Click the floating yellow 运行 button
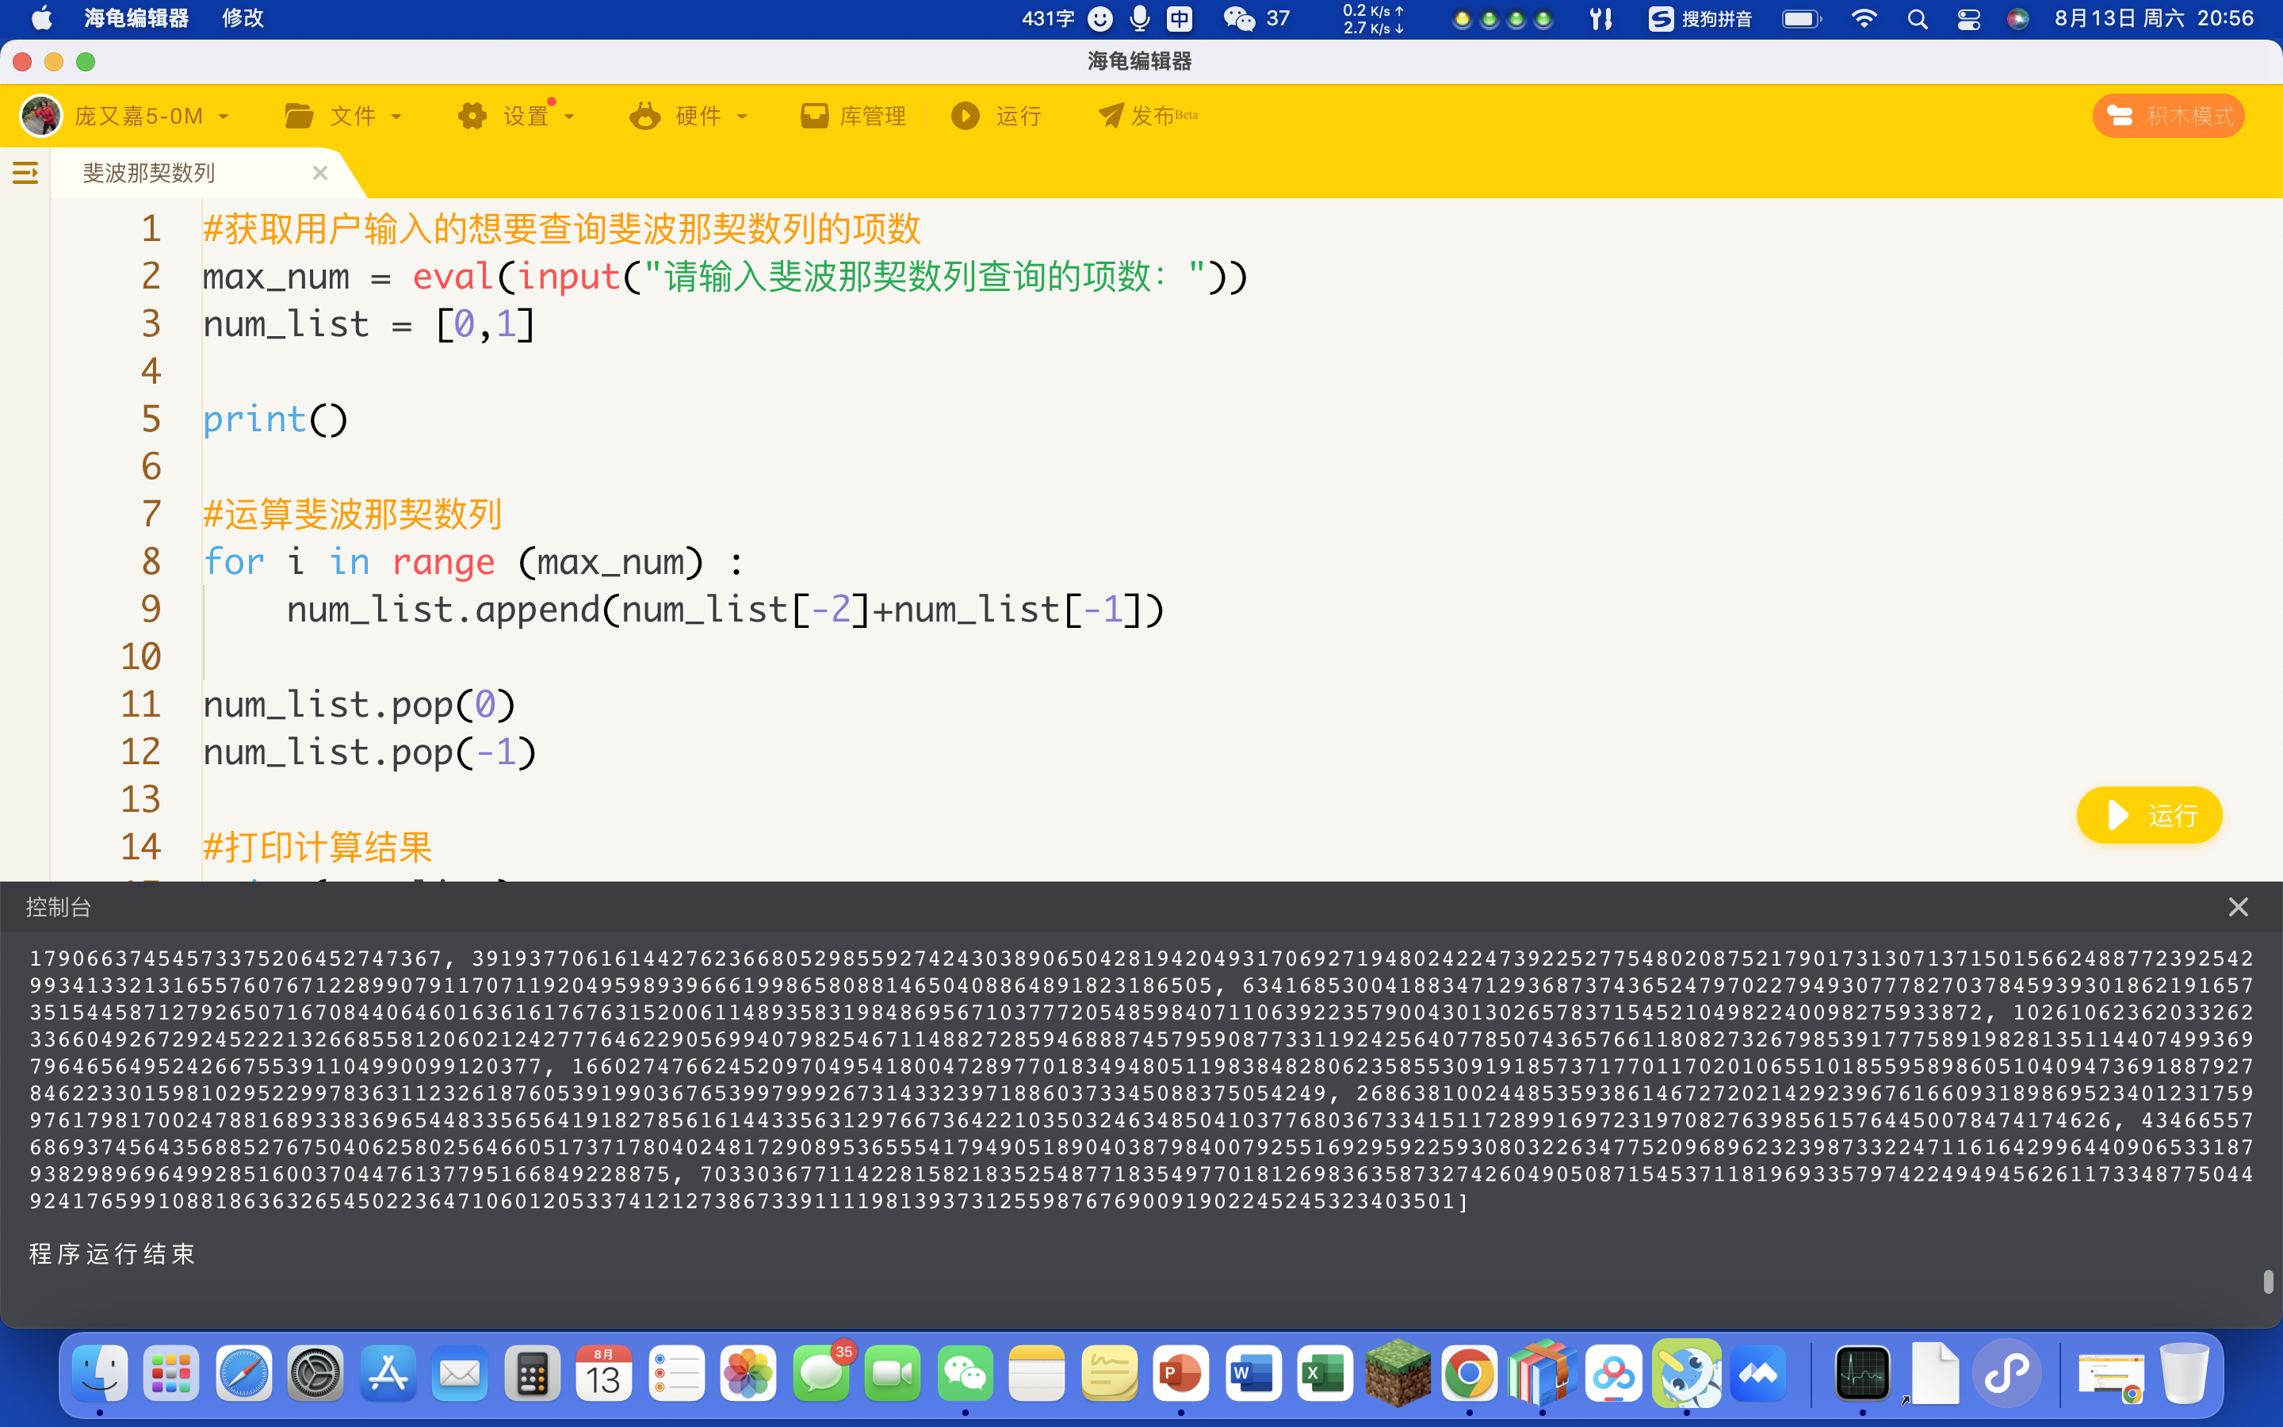The image size is (2283, 1427). click(2149, 814)
